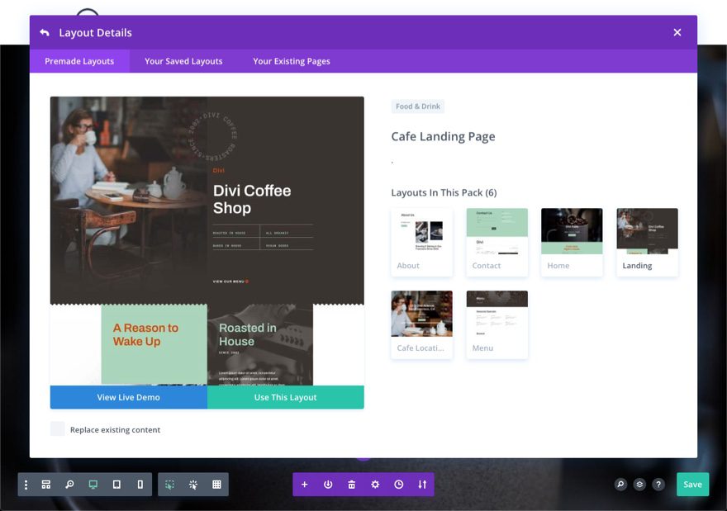
Task: Toggle desktop preview mode on
Action: (93, 485)
